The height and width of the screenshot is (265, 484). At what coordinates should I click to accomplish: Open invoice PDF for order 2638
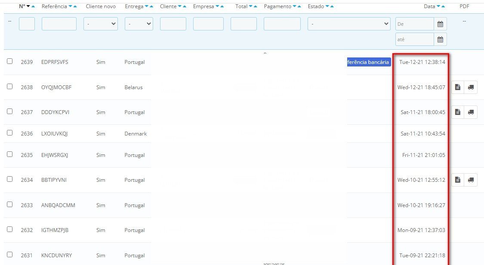(x=458, y=87)
